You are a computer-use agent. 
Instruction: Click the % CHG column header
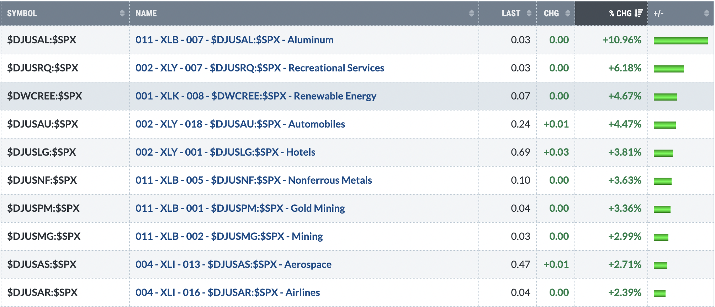tap(611, 13)
